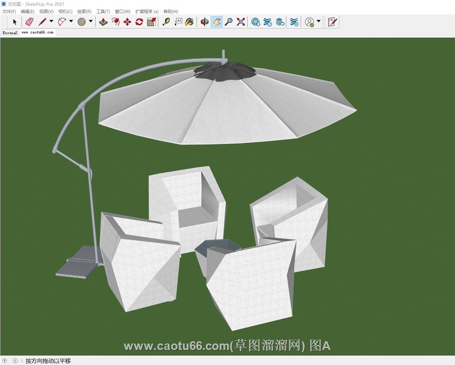Click the Zoom Extents tool
The image size is (455, 365).
[241, 22]
